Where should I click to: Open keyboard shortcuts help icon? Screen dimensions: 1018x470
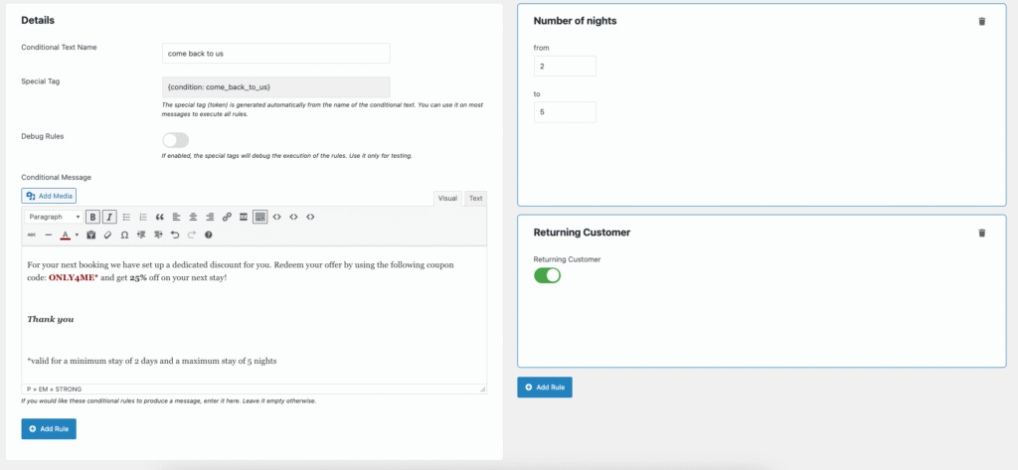(x=208, y=235)
